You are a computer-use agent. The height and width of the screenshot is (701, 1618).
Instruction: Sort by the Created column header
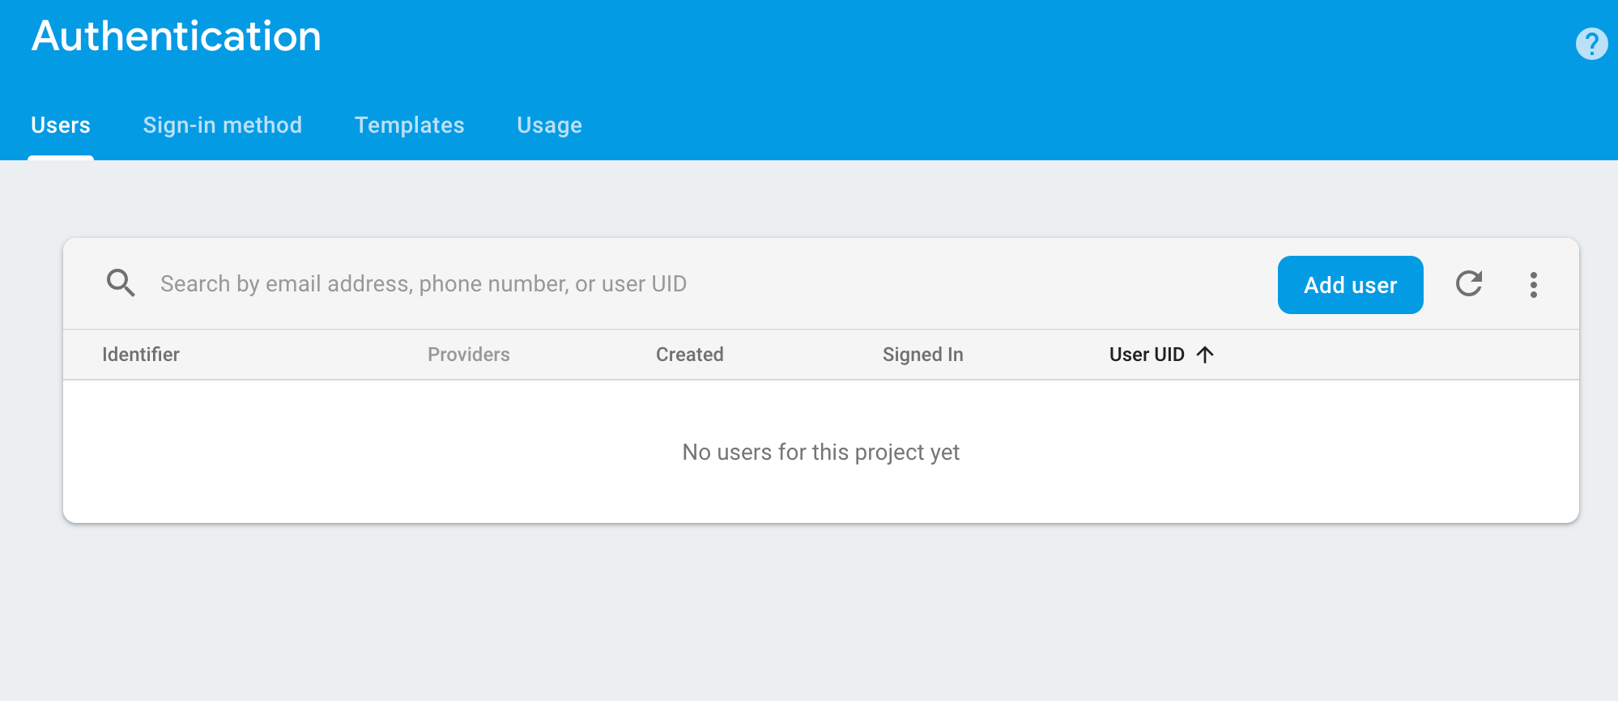point(690,355)
